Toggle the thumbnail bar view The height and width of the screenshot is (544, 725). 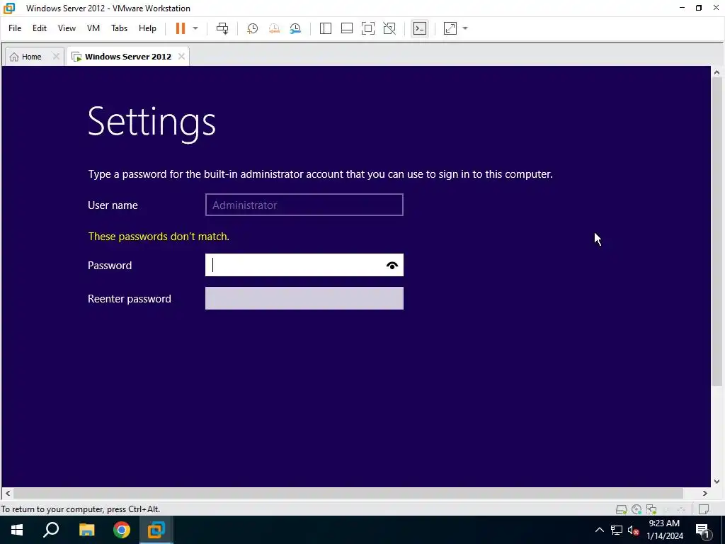pos(347,28)
